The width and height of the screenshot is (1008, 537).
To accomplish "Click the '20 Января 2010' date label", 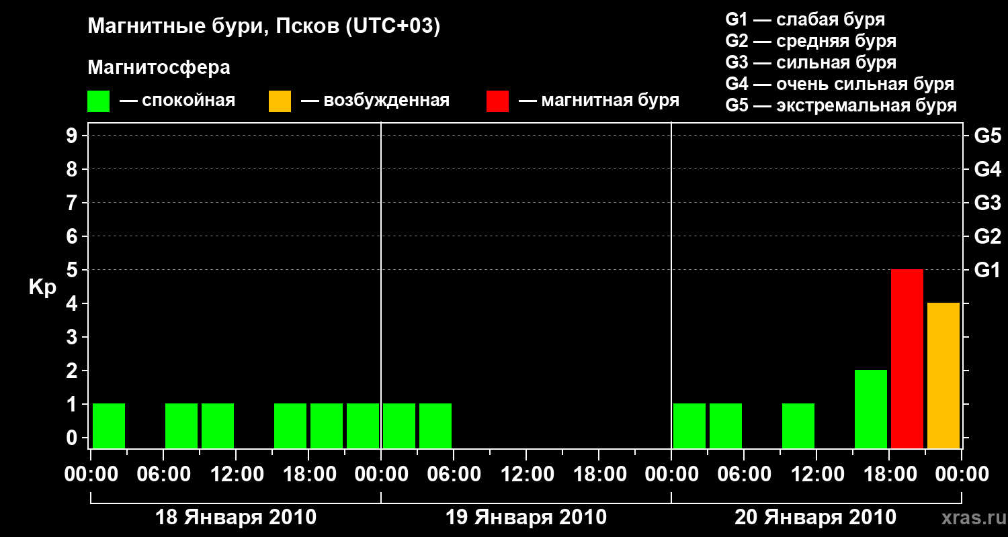I will (815, 518).
